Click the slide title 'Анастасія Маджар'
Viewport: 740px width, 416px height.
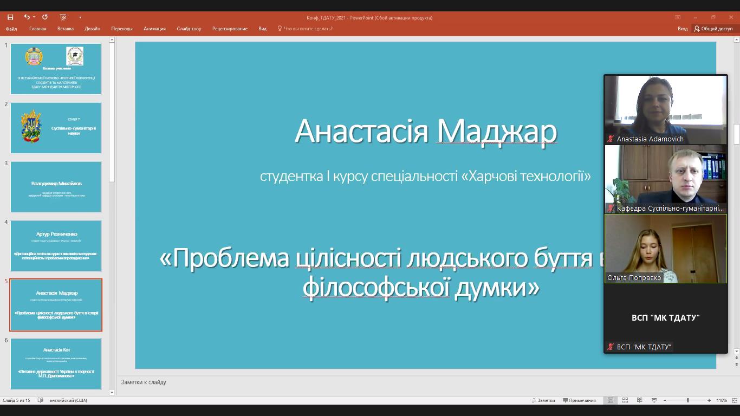tap(426, 131)
